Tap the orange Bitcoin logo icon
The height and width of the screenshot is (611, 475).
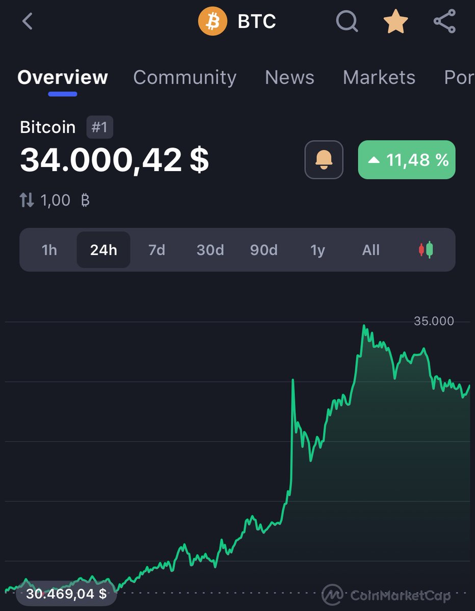click(x=213, y=21)
